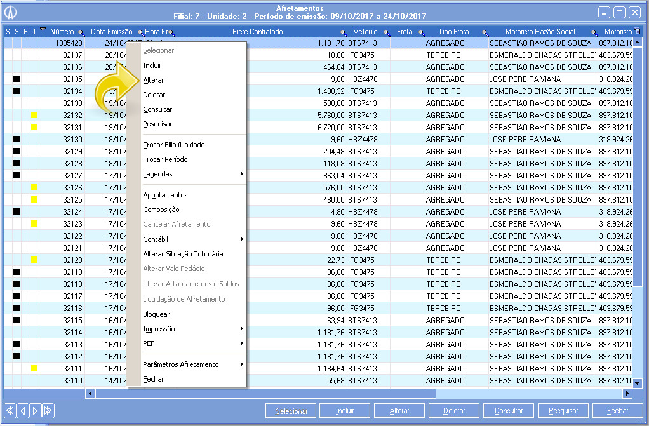The height and width of the screenshot is (426, 649).
Task: Click the yellow status square on row 32132
Action: [x=35, y=115]
